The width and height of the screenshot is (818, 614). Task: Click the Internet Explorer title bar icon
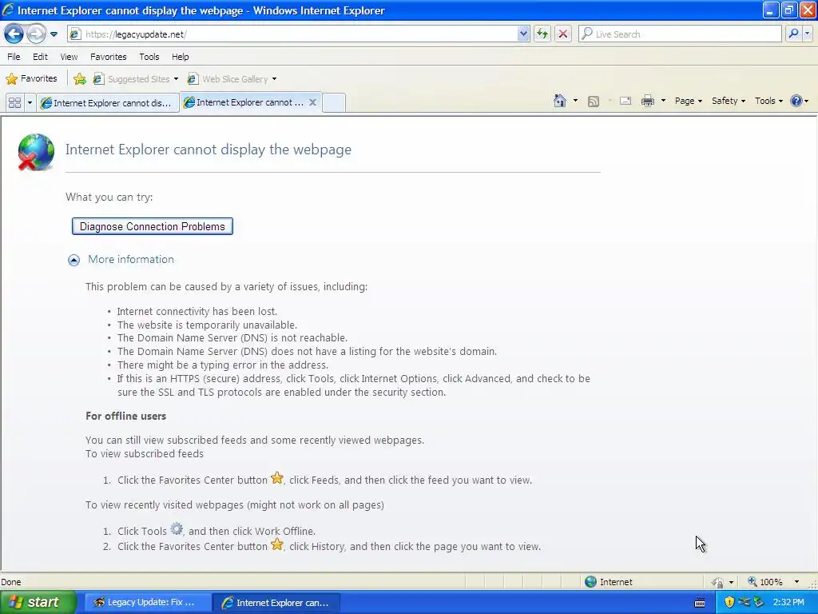pyautogui.click(x=8, y=10)
